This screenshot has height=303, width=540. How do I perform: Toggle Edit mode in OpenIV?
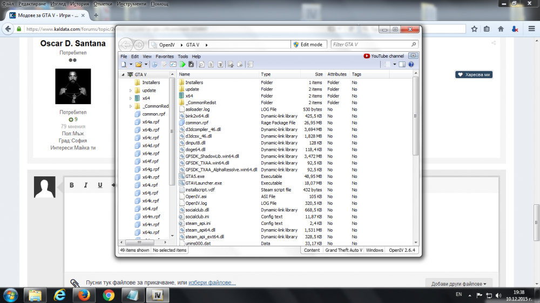point(308,44)
